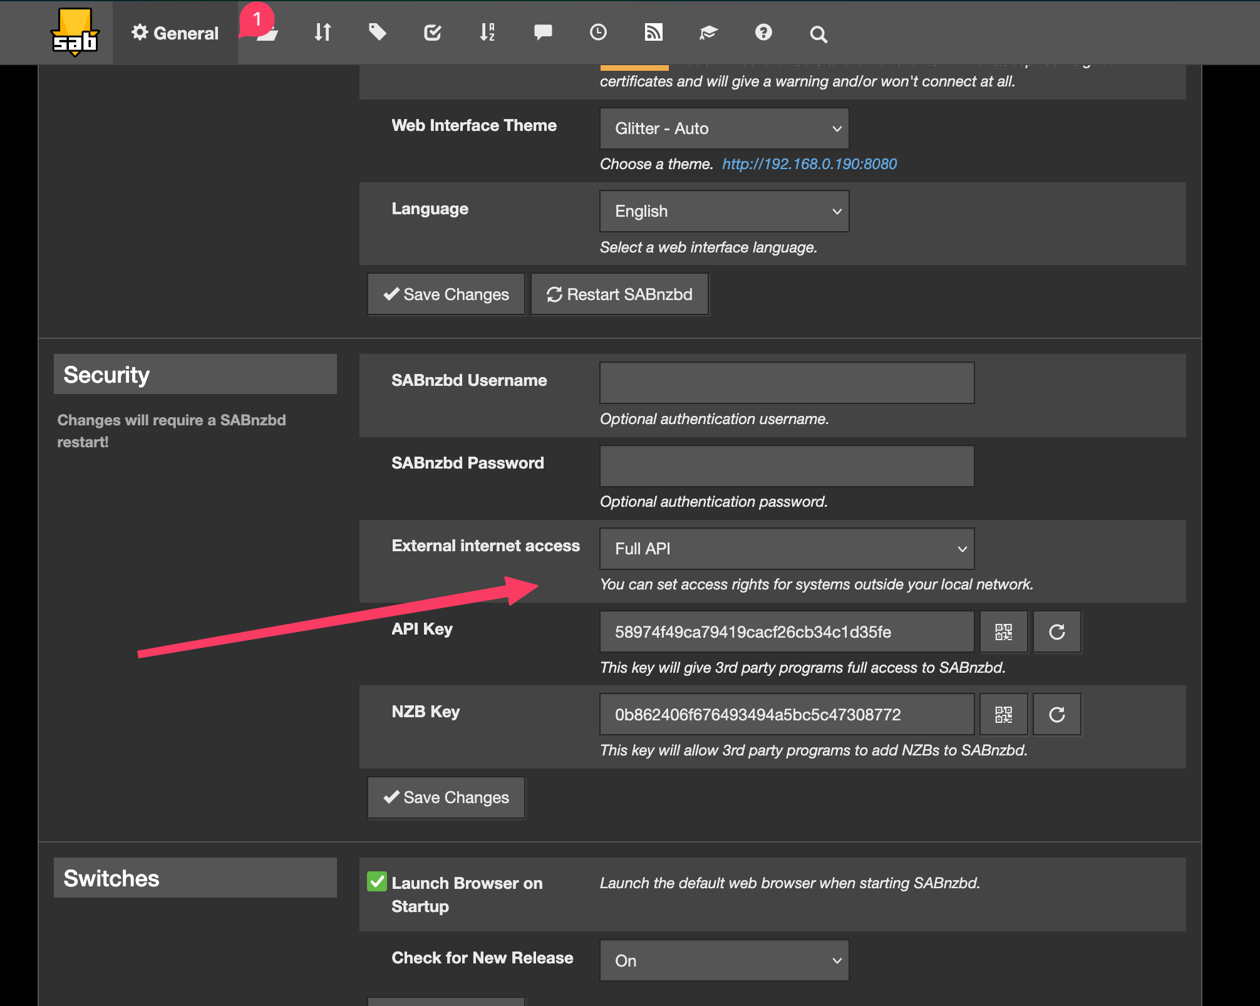Select the API Key text field

(787, 632)
